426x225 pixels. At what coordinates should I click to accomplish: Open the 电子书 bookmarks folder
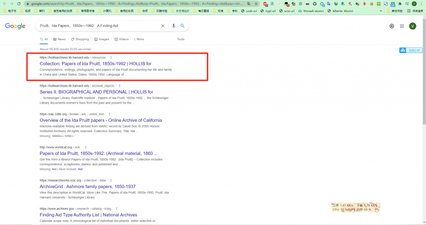10,11
